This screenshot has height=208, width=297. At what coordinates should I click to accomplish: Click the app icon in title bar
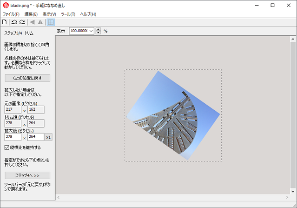[6, 6]
